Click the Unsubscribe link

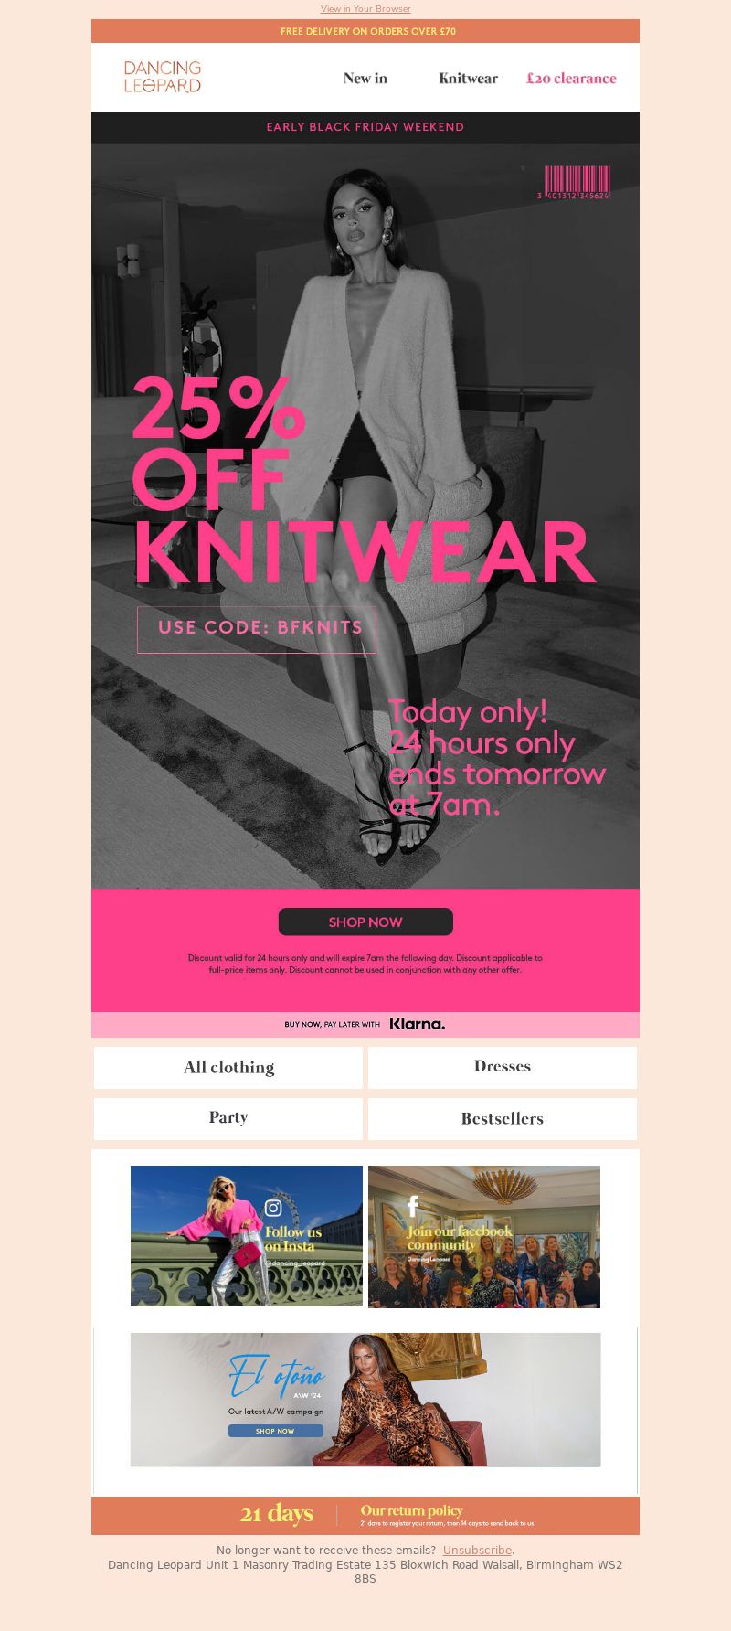(477, 1551)
